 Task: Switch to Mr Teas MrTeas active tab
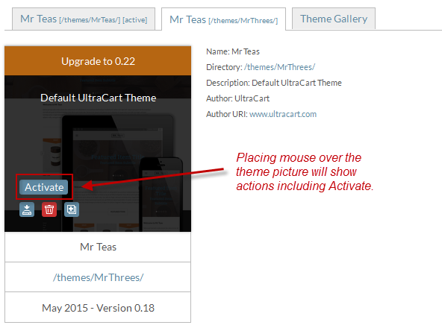coord(84,19)
